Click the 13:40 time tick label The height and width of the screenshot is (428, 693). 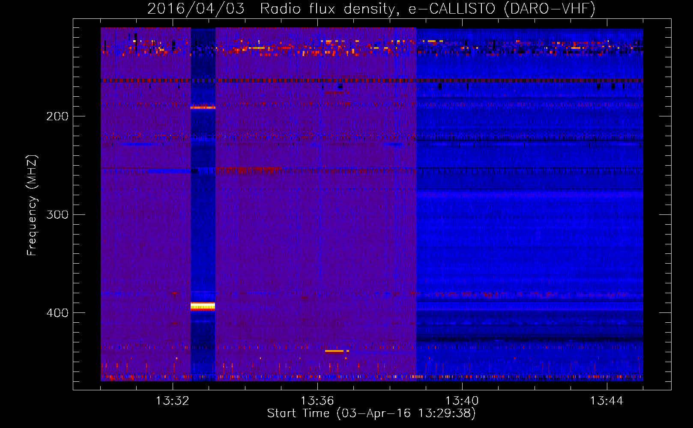[x=462, y=401]
